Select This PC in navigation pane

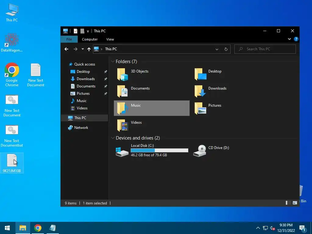tap(84, 118)
